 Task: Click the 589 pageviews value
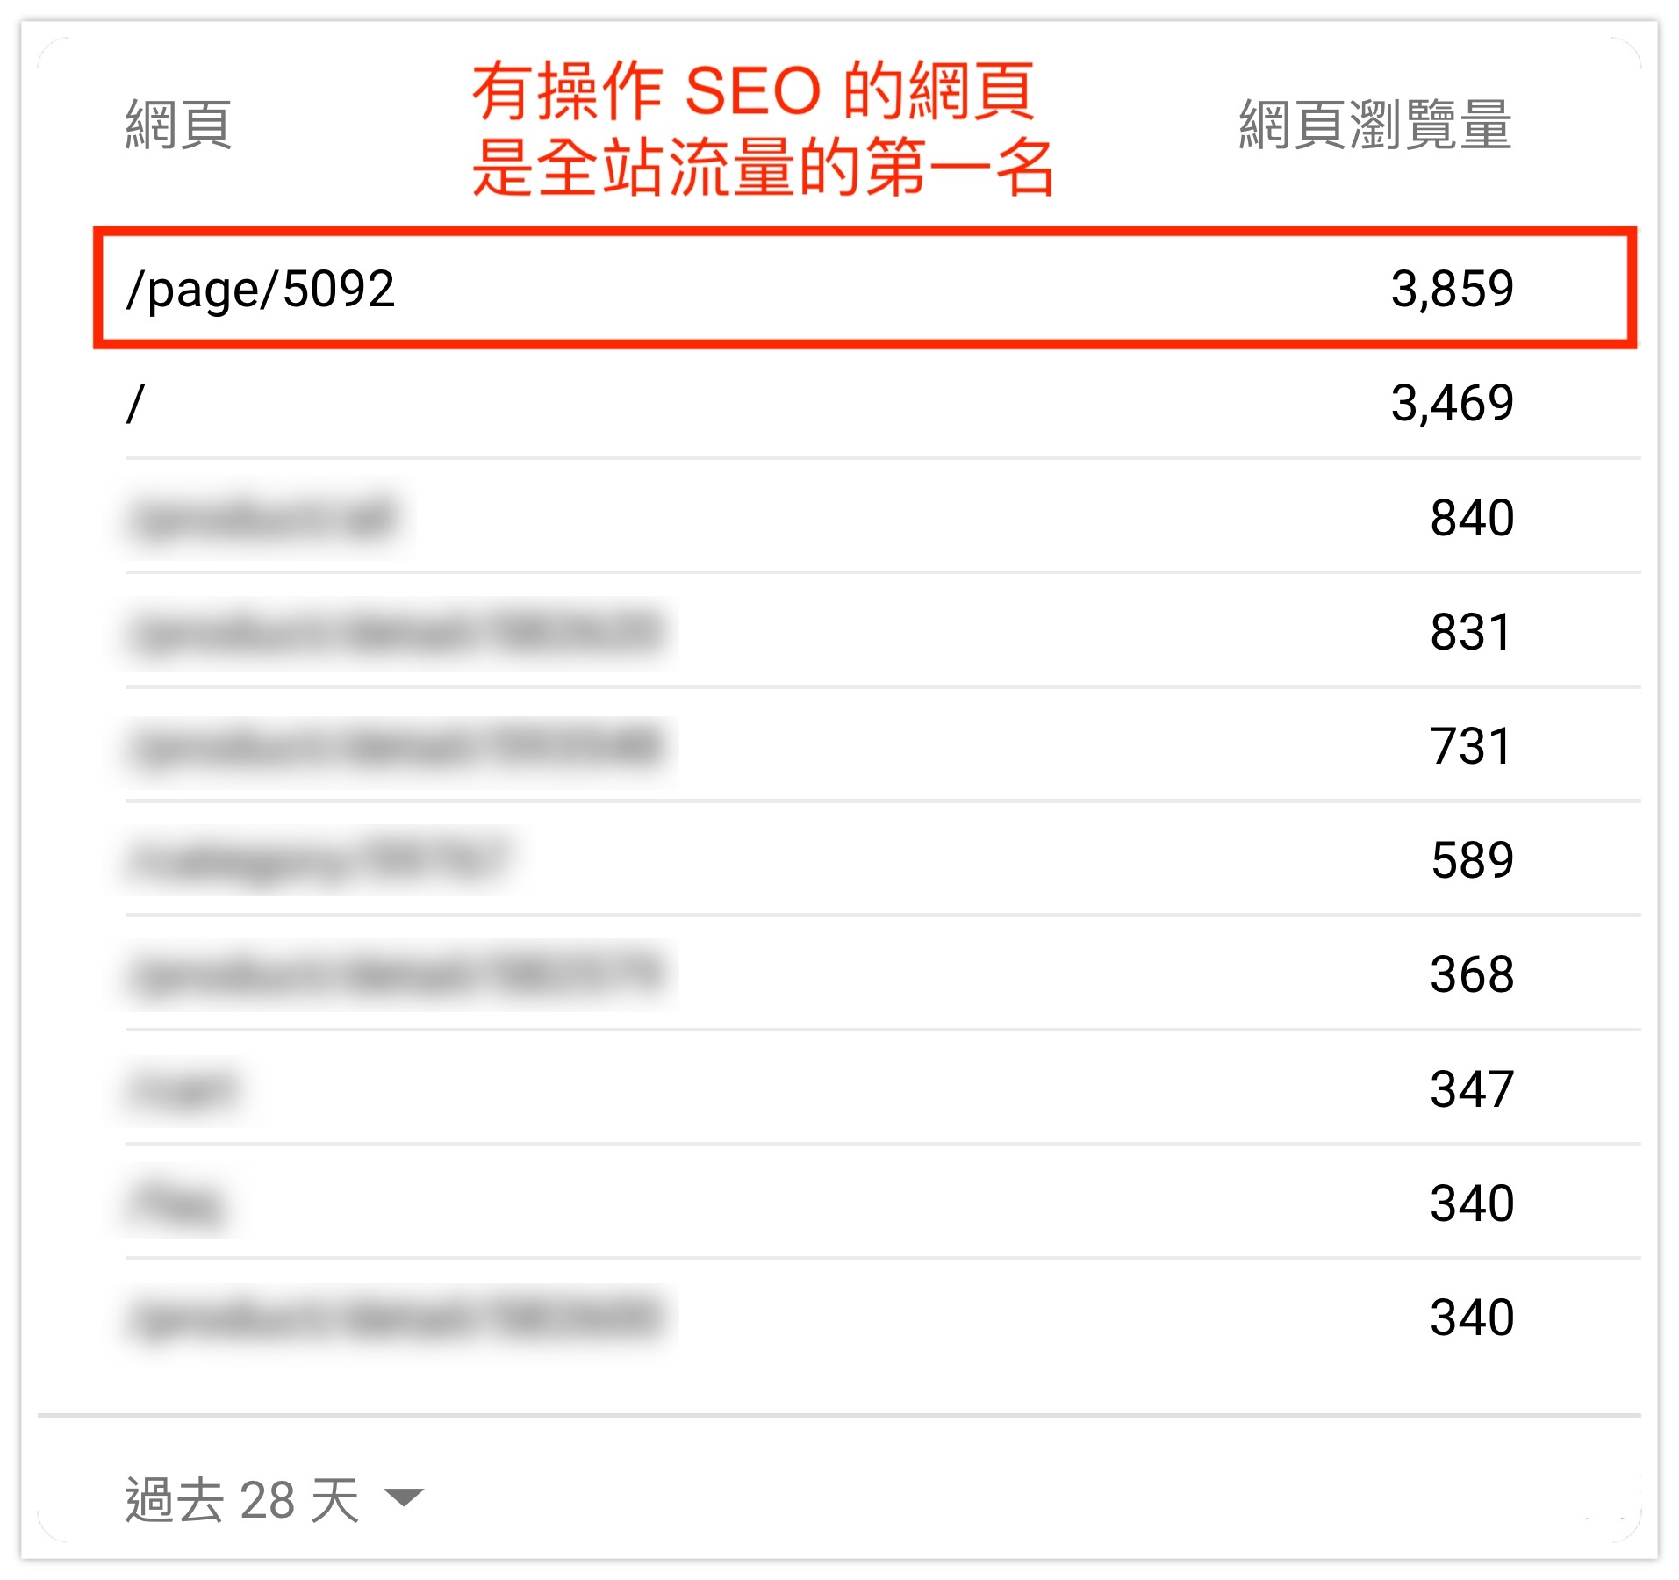1471,860
